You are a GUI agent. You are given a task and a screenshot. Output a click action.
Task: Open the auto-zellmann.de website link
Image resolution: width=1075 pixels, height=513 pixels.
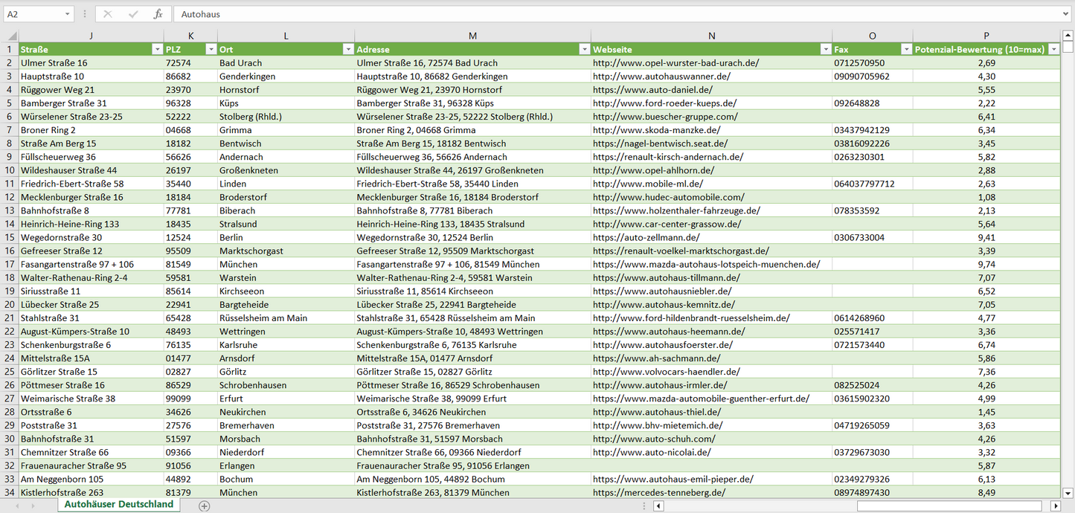coord(646,237)
